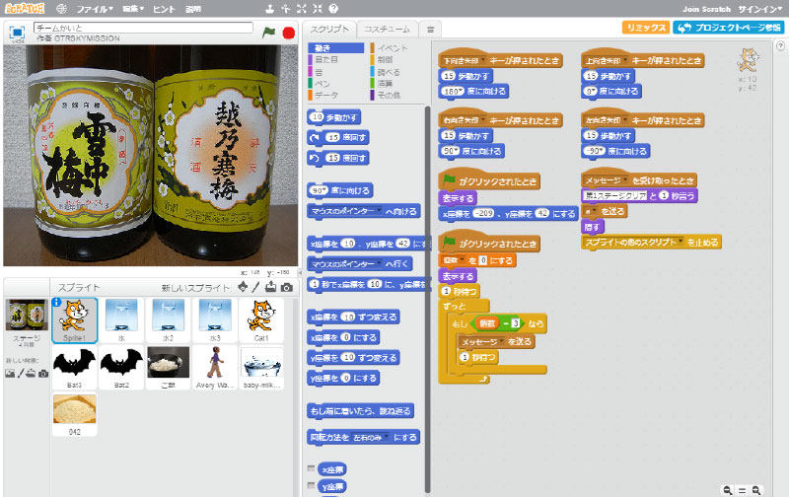Upload sprite from file icon
Image resolution: width=789 pixels, height=497 pixels.
(270, 287)
